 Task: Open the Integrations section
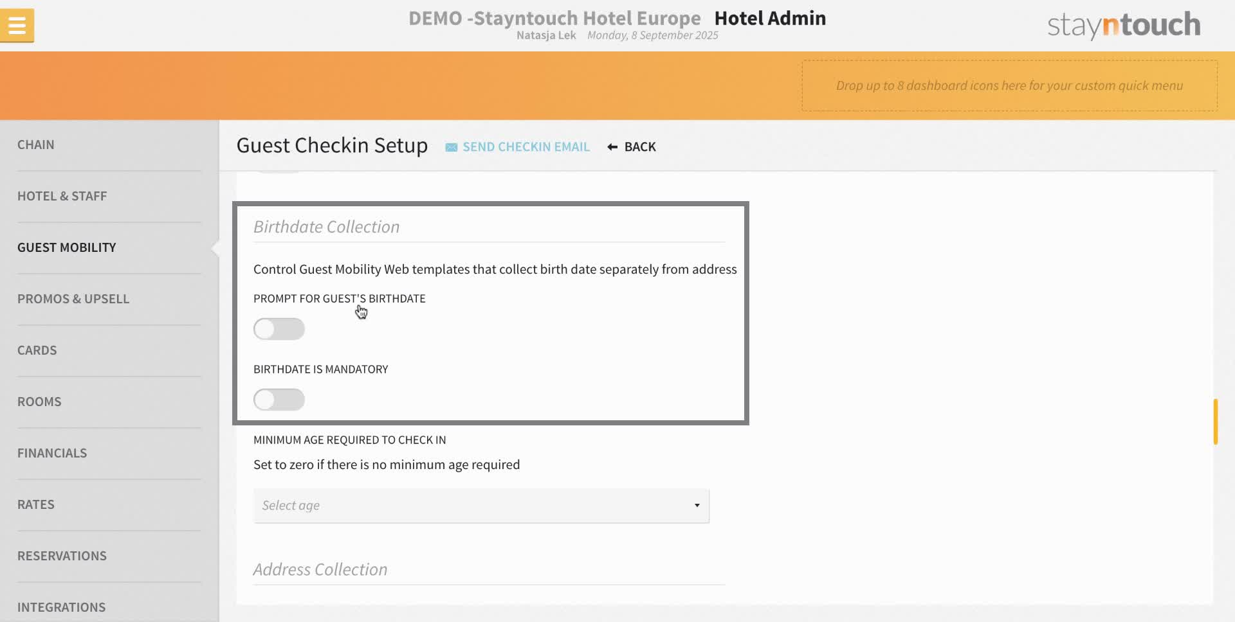(62, 607)
